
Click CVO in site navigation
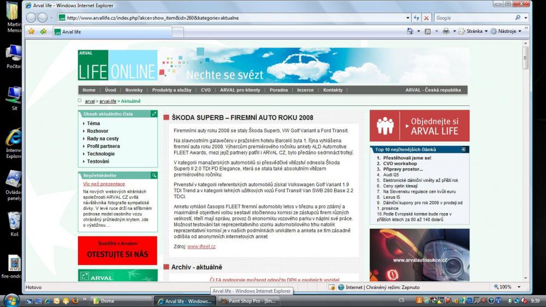[x=206, y=90]
